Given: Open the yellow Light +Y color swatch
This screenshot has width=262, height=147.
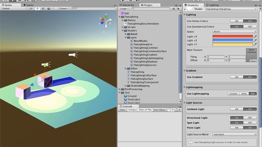Looking at the screenshot, I should click(233, 45).
